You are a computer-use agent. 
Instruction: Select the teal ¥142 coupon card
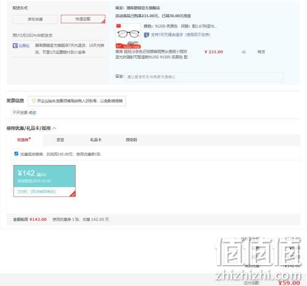(44, 181)
